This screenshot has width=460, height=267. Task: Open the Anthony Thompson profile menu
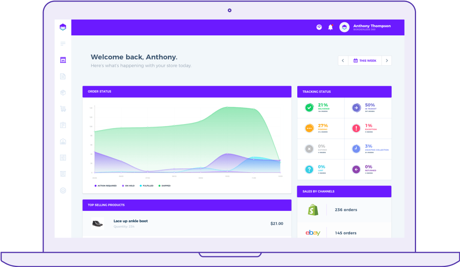click(371, 27)
